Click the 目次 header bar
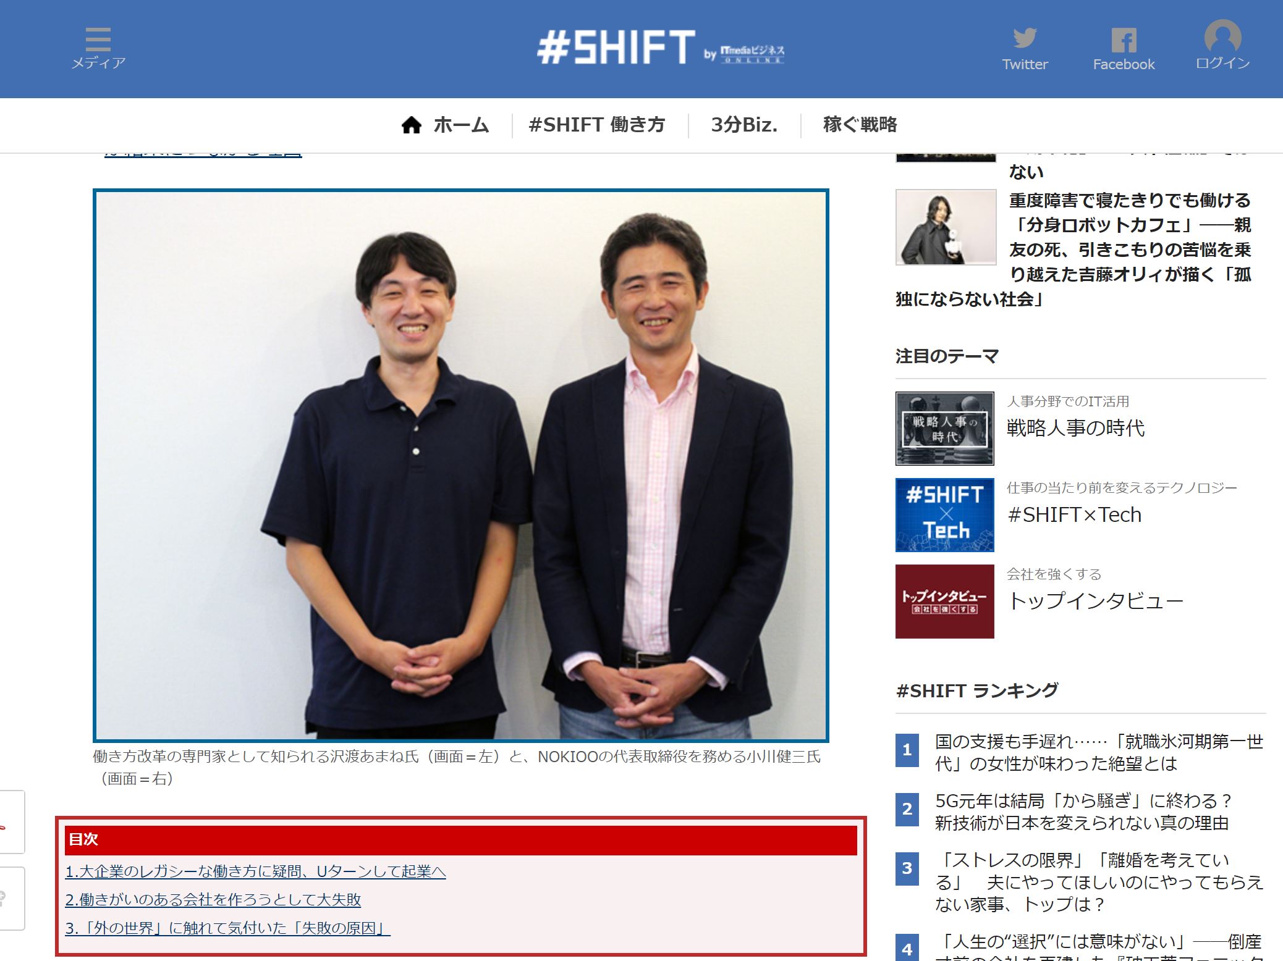The width and height of the screenshot is (1283, 961). point(461,840)
